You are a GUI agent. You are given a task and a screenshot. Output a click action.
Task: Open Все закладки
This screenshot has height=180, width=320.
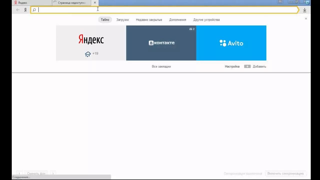161,66
